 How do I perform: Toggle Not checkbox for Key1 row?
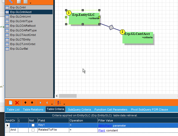pos(33,125)
